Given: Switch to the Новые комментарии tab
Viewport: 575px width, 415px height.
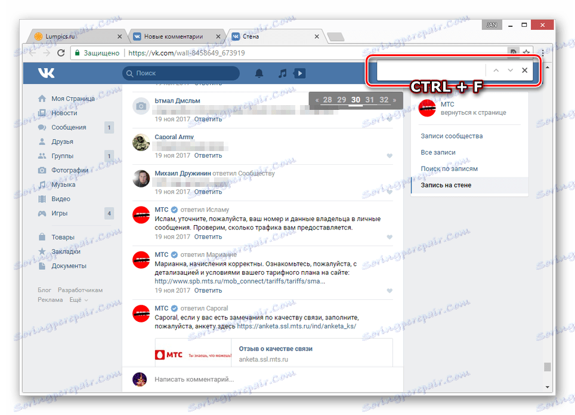Looking at the screenshot, I should (173, 36).
